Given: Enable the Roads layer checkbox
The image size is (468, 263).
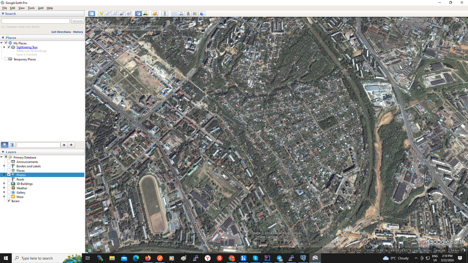Looking at the screenshot, I should 9,179.
